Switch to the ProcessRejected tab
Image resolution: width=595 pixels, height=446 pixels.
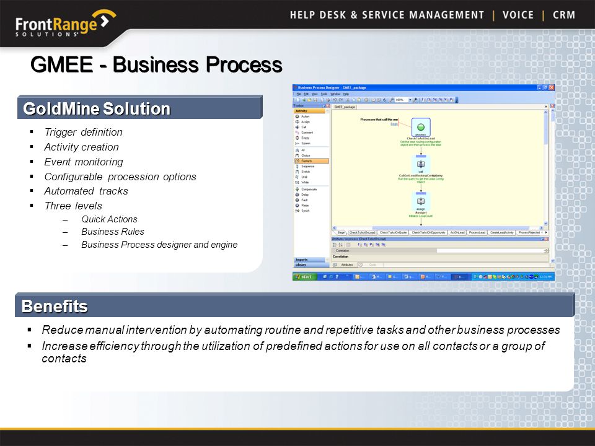pos(529,232)
